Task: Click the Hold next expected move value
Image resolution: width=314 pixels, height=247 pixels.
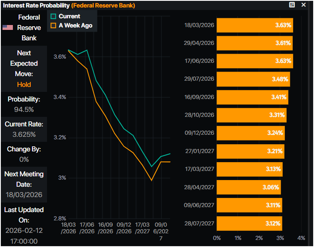Action: point(24,84)
